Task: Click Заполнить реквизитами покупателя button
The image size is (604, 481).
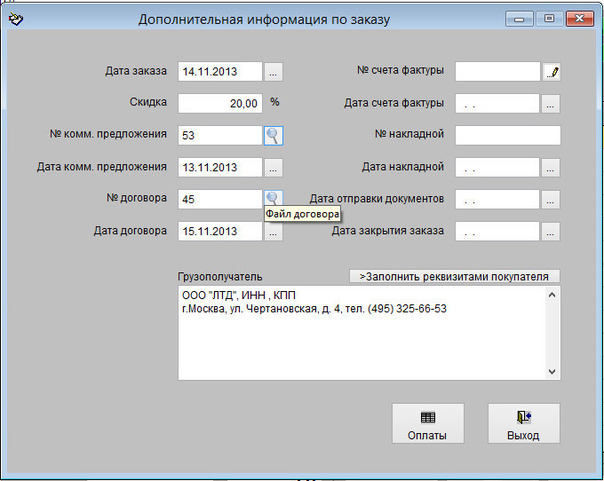Action: click(455, 276)
